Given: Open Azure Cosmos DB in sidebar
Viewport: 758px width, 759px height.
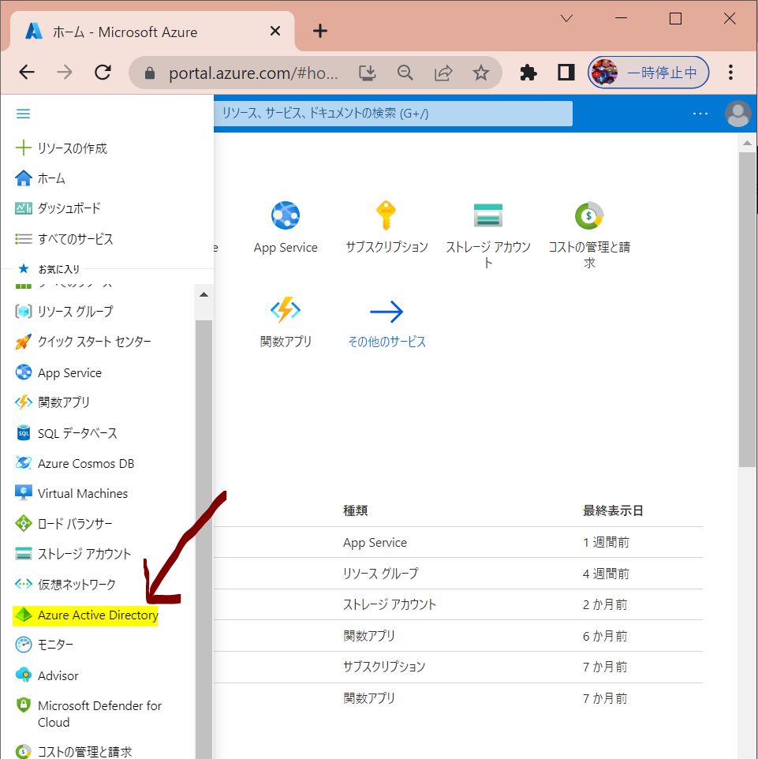Looking at the screenshot, I should (85, 464).
